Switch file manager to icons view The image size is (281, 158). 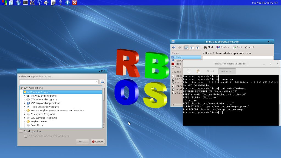tap(186, 47)
